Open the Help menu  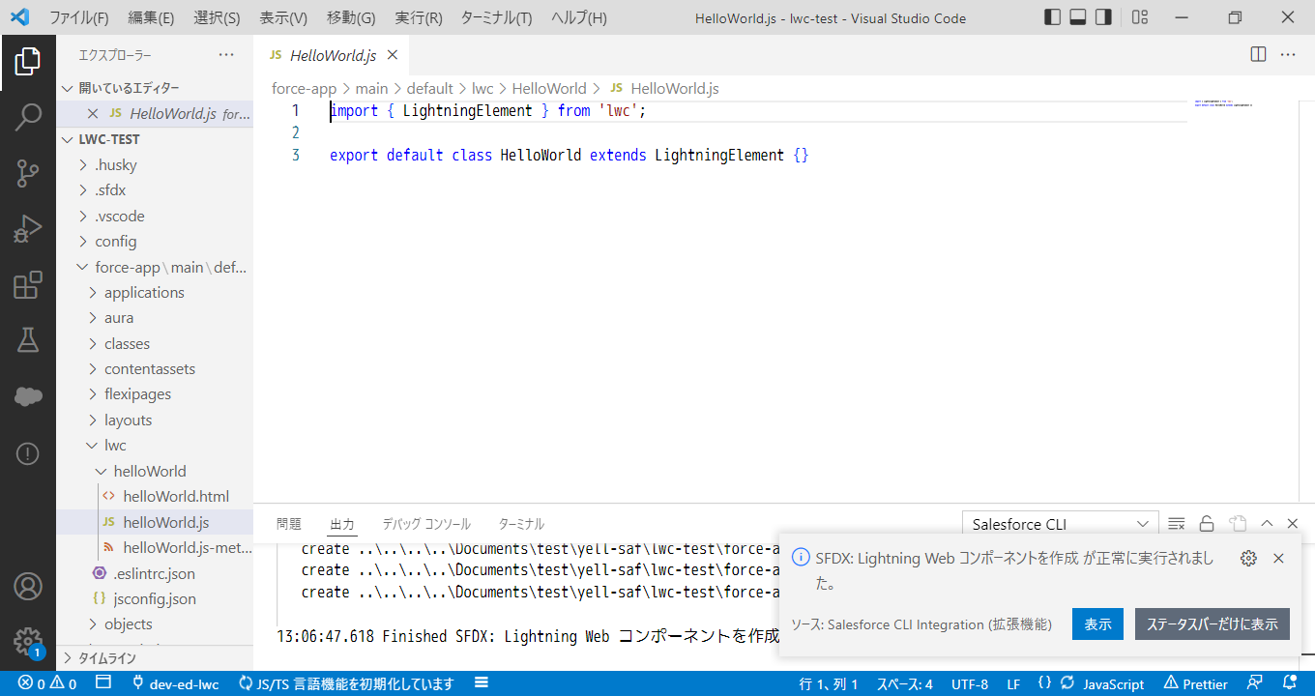click(x=579, y=17)
